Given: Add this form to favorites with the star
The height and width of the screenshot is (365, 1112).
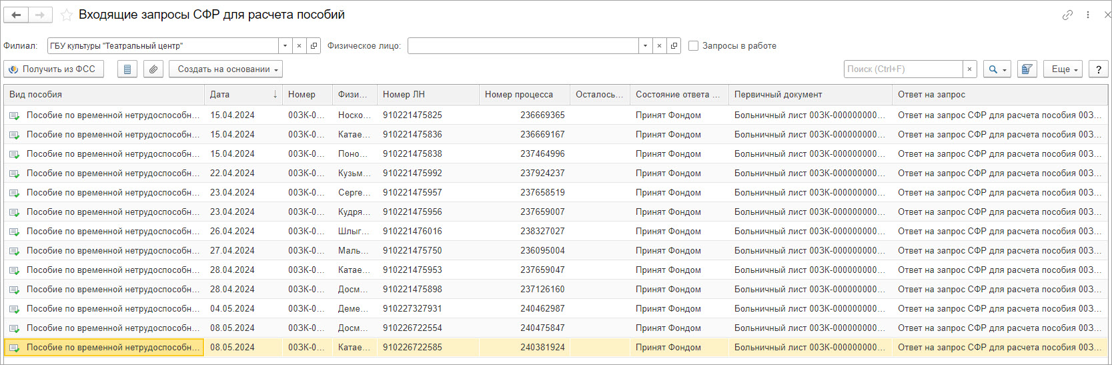Looking at the screenshot, I should 67,15.
